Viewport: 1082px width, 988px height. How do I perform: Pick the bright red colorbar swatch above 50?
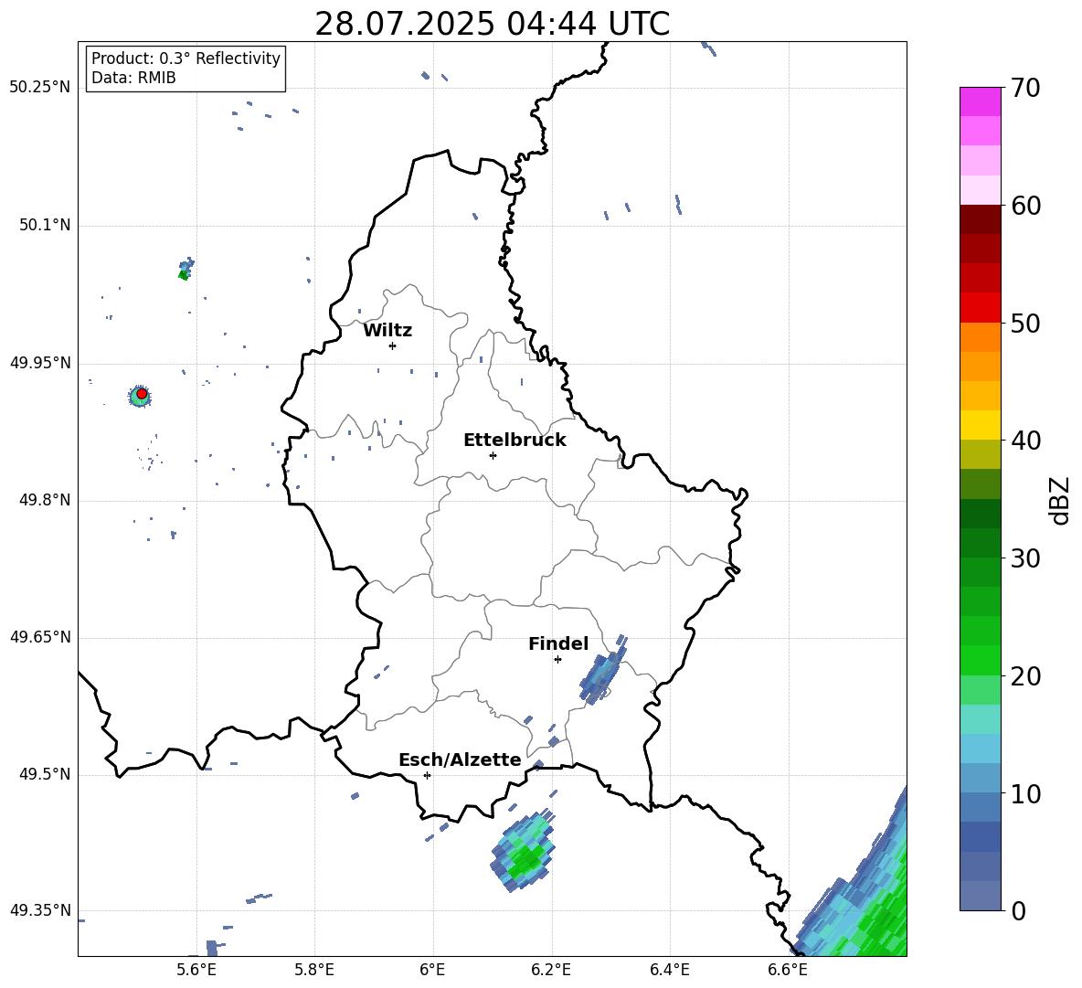[980, 308]
